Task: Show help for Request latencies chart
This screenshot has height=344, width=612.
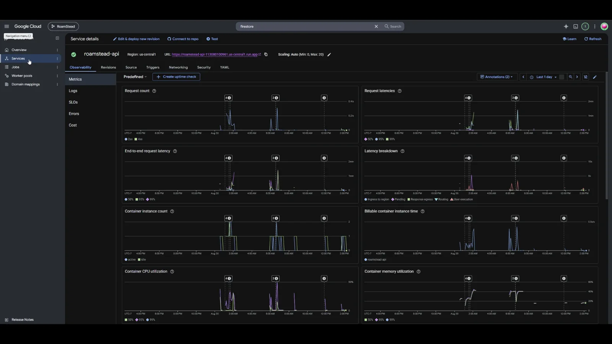Action: tap(400, 91)
